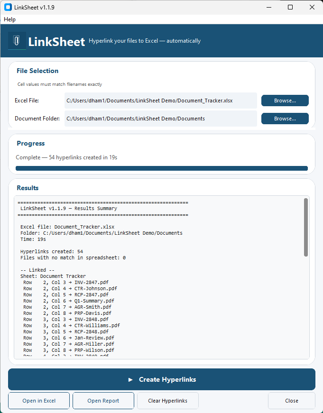Click the PRP-Davis.pdf results row
Viewport: 323px width, 413px height.
click(x=67, y=313)
